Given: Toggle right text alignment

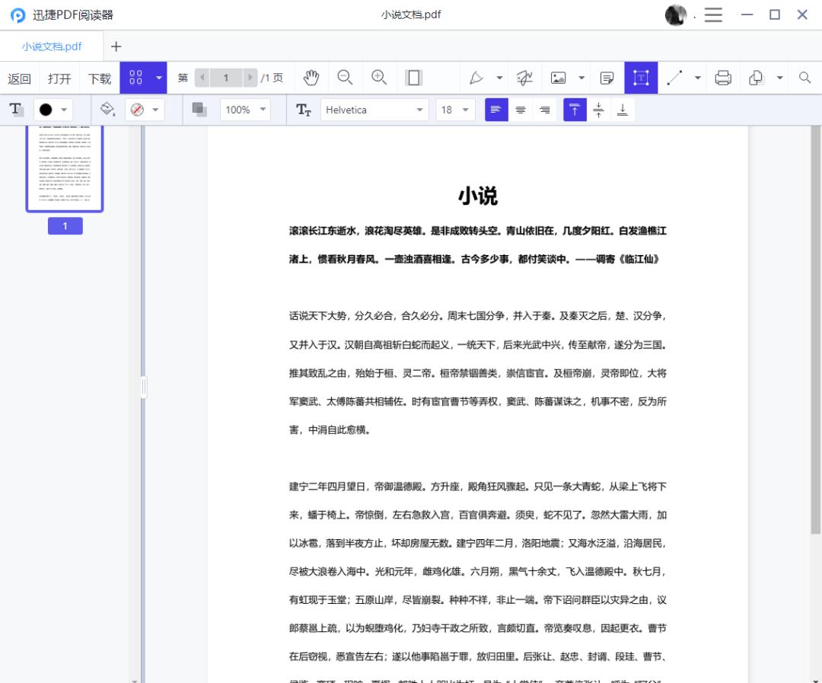Looking at the screenshot, I should (545, 110).
